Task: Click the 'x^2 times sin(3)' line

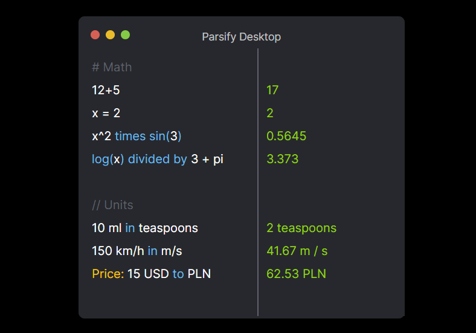Action: click(x=137, y=136)
